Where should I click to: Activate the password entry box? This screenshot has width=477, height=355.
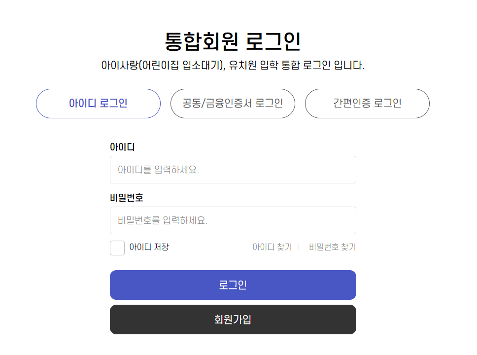233,220
